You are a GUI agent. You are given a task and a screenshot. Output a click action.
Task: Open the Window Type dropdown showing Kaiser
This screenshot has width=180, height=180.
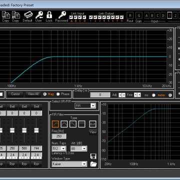[69, 164]
